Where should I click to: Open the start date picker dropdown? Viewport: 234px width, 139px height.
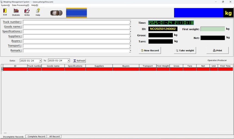point(40,61)
